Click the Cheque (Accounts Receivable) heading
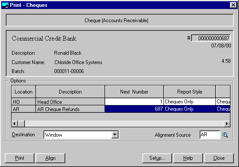The height and width of the screenshot is (167, 239). 116,21
